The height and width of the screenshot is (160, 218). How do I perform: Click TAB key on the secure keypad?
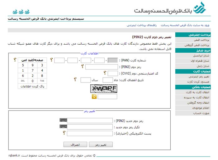42,81
